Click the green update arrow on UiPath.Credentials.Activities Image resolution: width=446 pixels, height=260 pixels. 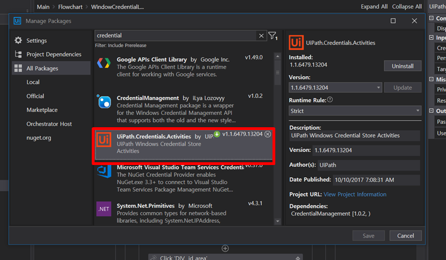(217, 134)
